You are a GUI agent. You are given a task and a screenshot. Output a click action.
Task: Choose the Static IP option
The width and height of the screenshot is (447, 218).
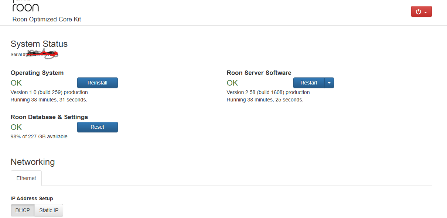click(49, 210)
